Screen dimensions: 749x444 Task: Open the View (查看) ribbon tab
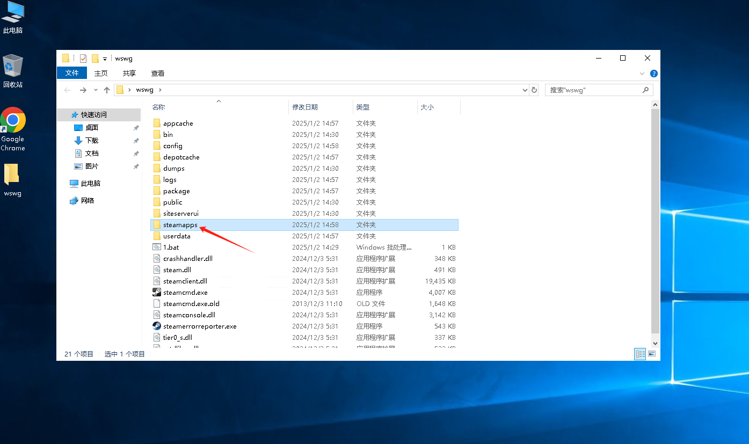[x=158, y=73]
